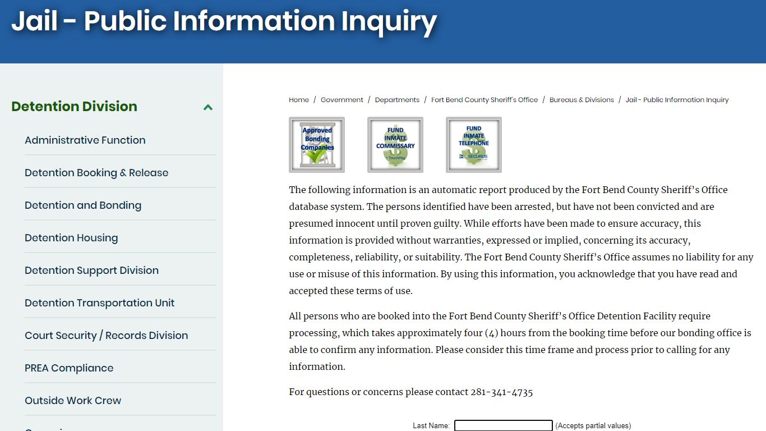Viewport: 766px width, 431px height.
Task: Open Bureaus & Divisions breadcrumb
Action: pyautogui.click(x=582, y=100)
